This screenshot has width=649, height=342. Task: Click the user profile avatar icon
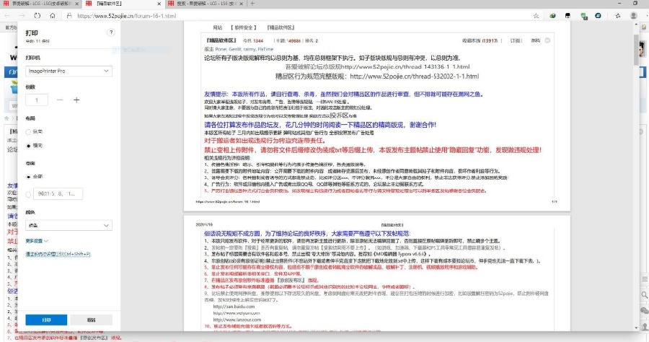point(633,16)
